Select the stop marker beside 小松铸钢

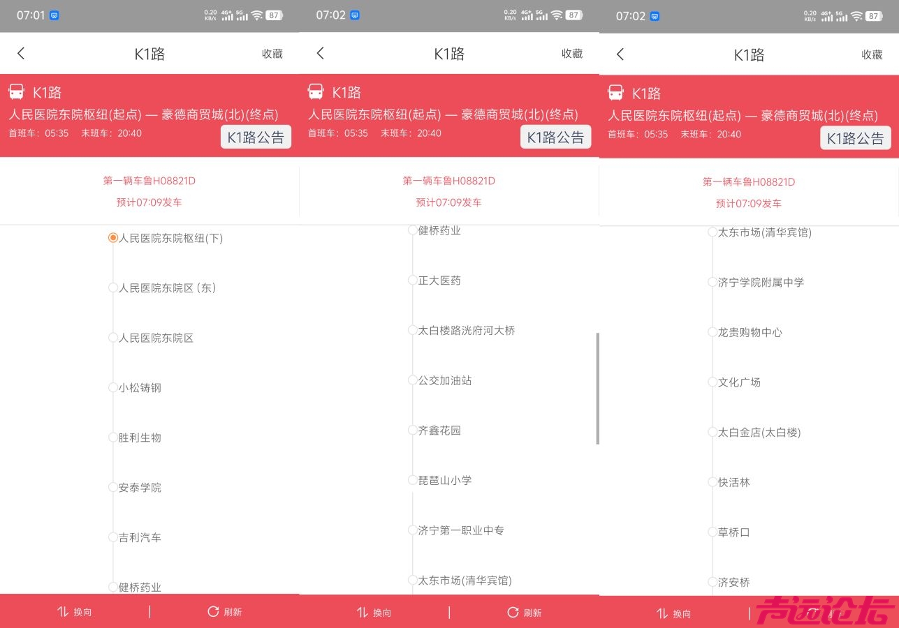point(112,387)
